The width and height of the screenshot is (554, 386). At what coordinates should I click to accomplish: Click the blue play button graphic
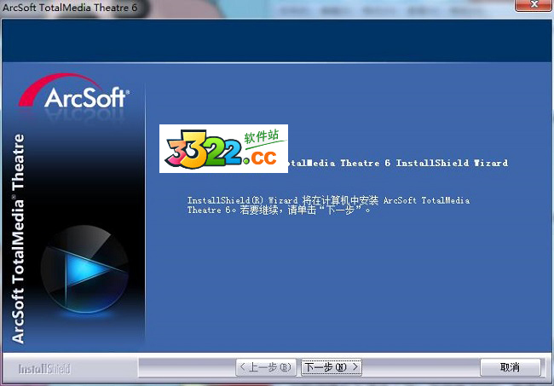pyautogui.click(x=85, y=271)
